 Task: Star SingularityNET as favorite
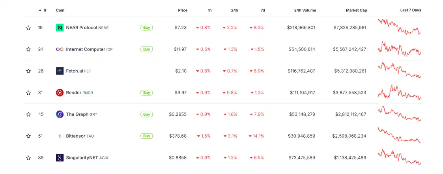click(x=28, y=158)
